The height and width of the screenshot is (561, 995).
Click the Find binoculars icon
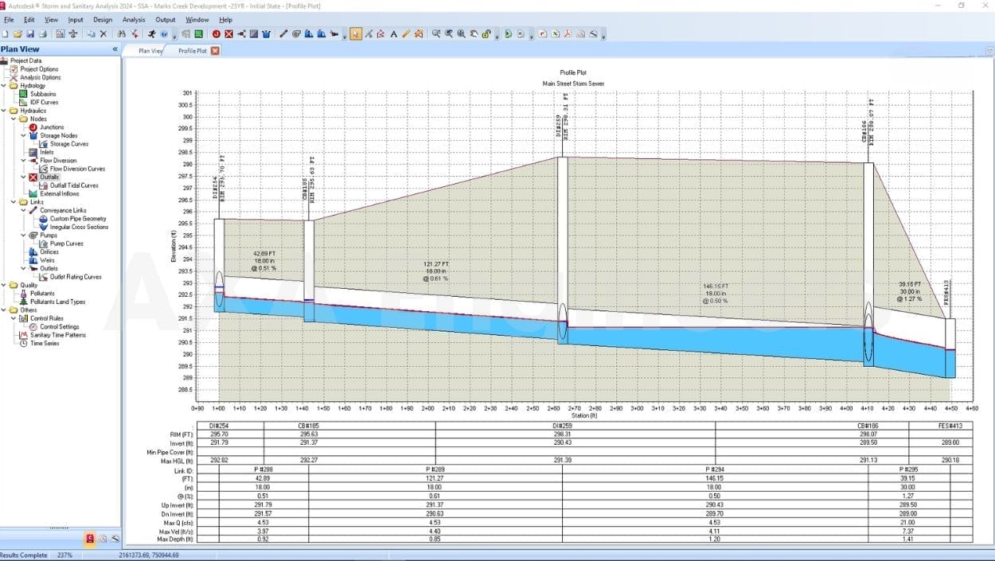[122, 34]
